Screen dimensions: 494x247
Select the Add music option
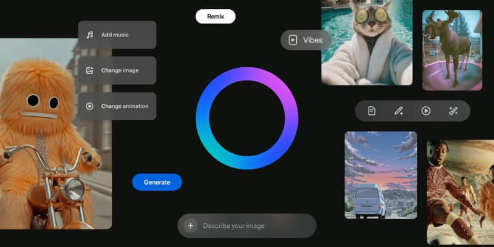tap(117, 35)
